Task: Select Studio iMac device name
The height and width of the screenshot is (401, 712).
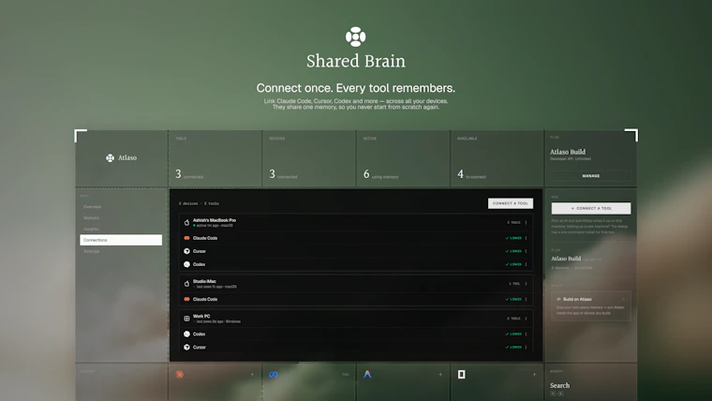Action: click(x=204, y=282)
